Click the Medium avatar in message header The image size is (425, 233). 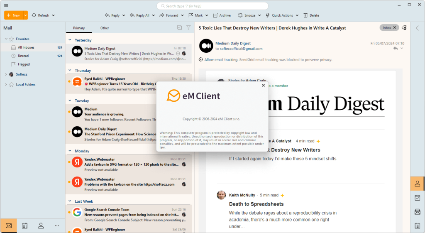206,46
